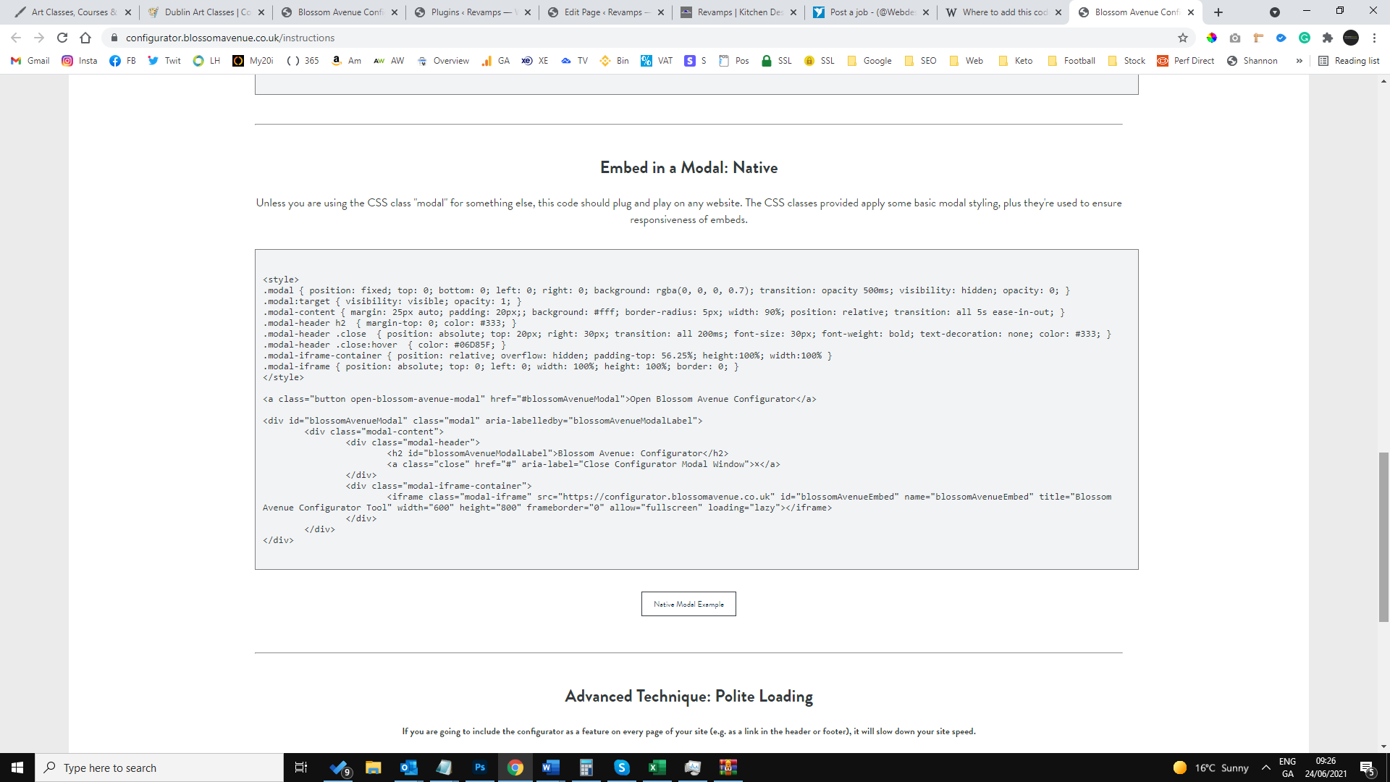The width and height of the screenshot is (1390, 782).
Task: Expand the Keto bookmarks folder
Action: (x=1016, y=61)
